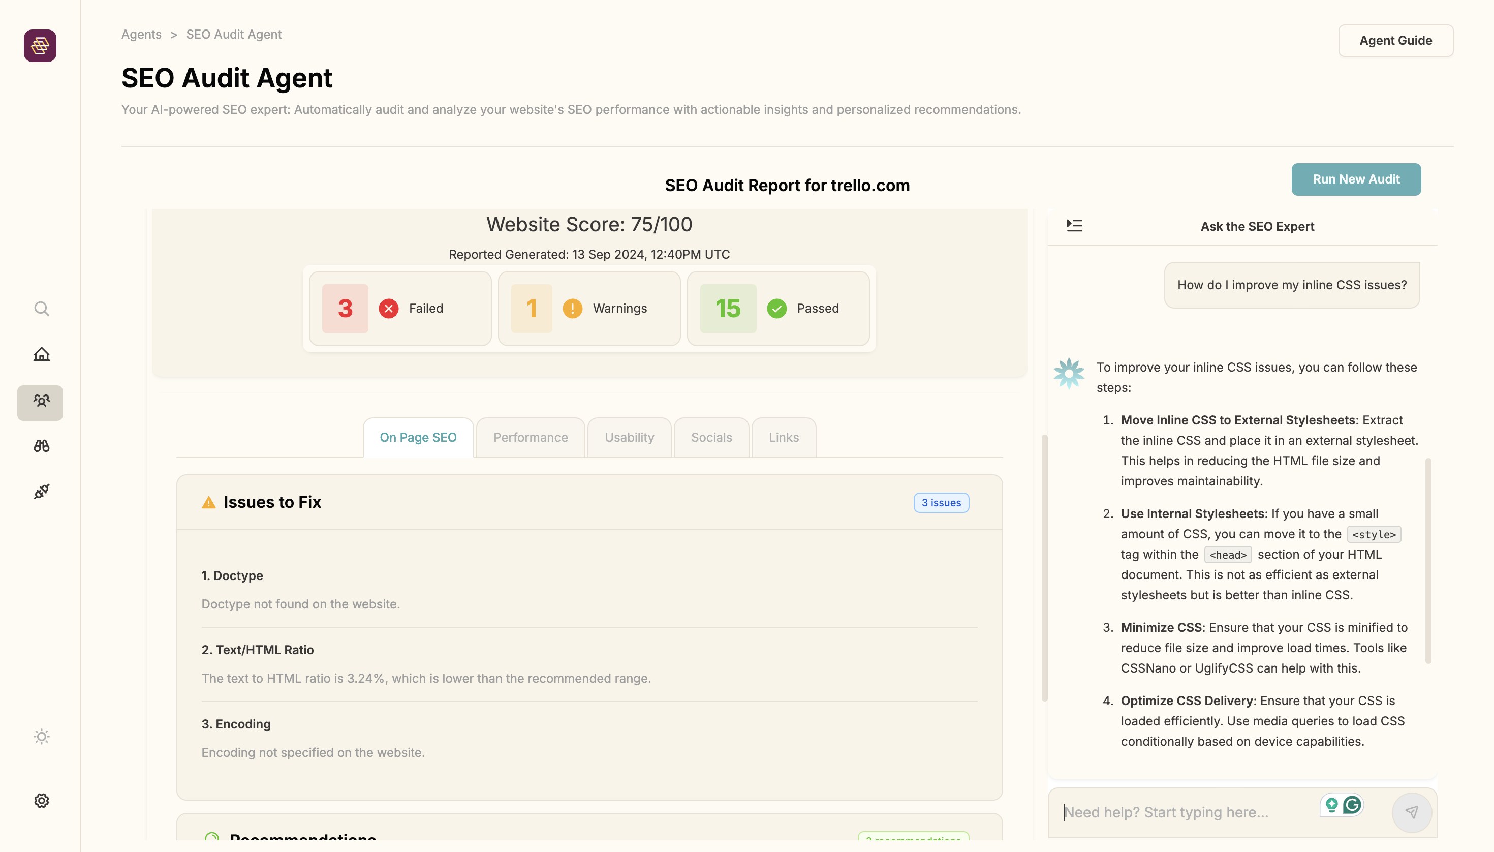Open the Agent Guide button
The image size is (1494, 852).
[1395, 40]
